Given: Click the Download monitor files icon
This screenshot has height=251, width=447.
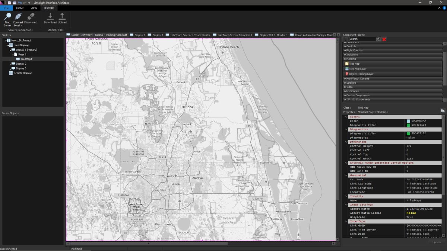Looking at the screenshot, I should (50, 16).
